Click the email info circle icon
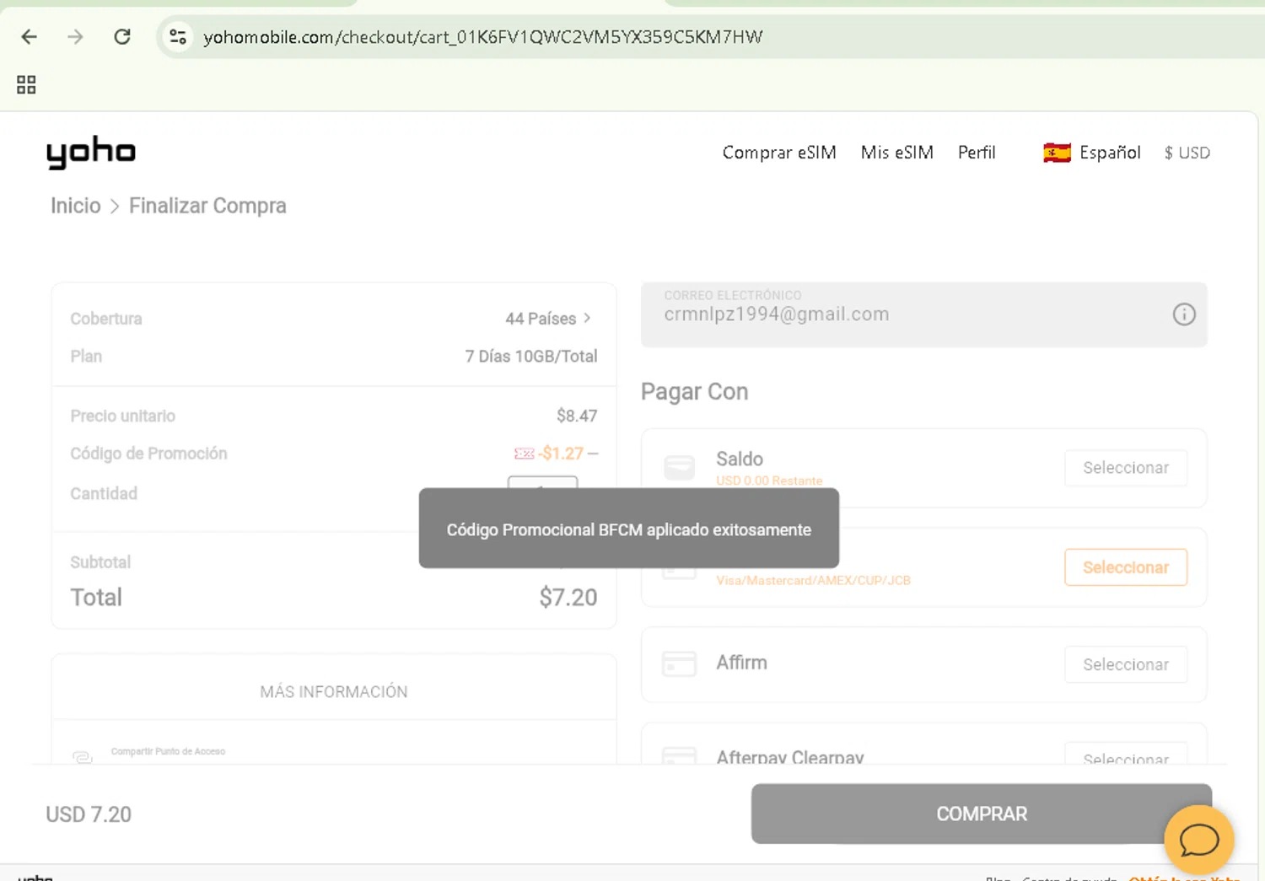 point(1184,314)
